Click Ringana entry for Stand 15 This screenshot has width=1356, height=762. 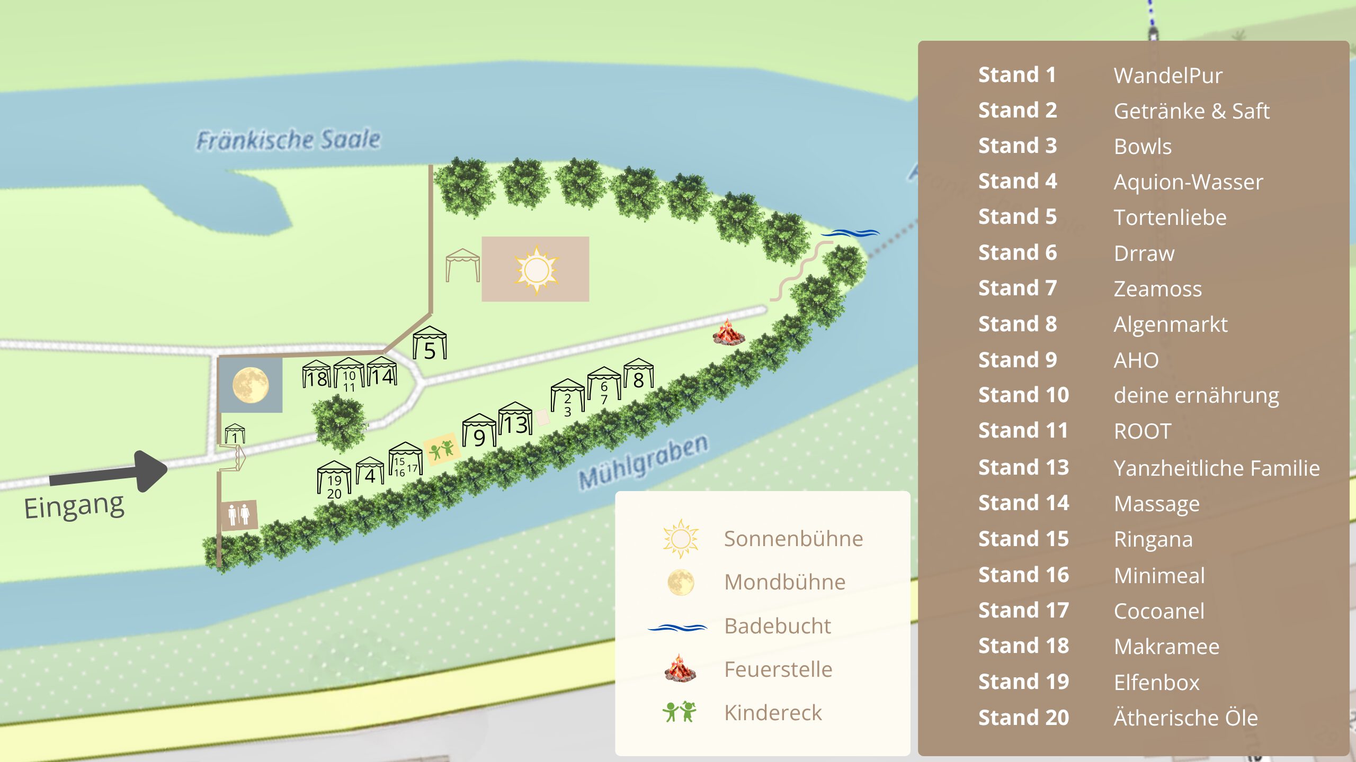1153,540
